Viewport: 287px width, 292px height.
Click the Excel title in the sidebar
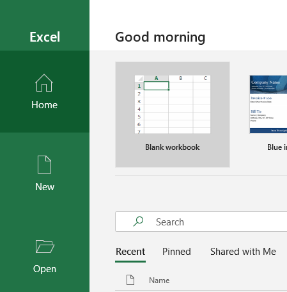tap(45, 37)
